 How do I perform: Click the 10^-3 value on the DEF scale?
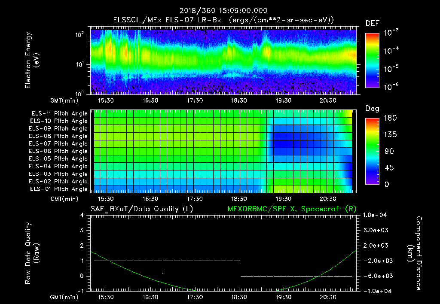[x=391, y=33]
